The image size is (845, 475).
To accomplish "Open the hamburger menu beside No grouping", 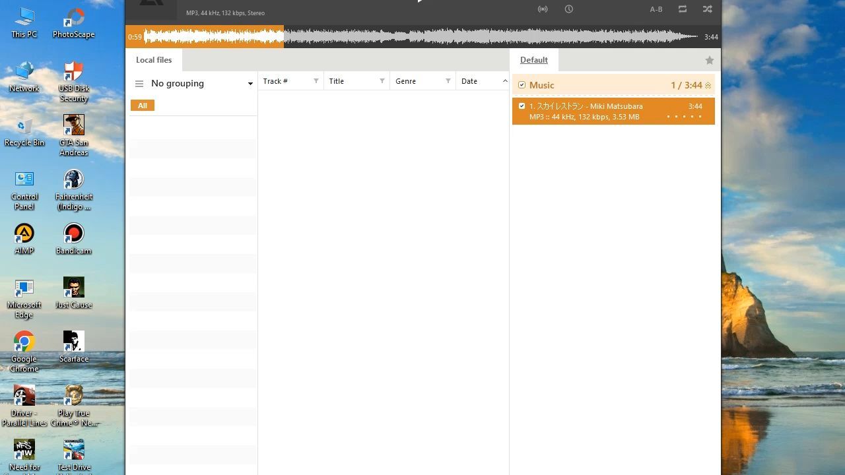I will coord(139,84).
